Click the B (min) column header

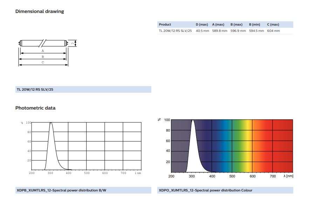pyautogui.click(x=254, y=24)
